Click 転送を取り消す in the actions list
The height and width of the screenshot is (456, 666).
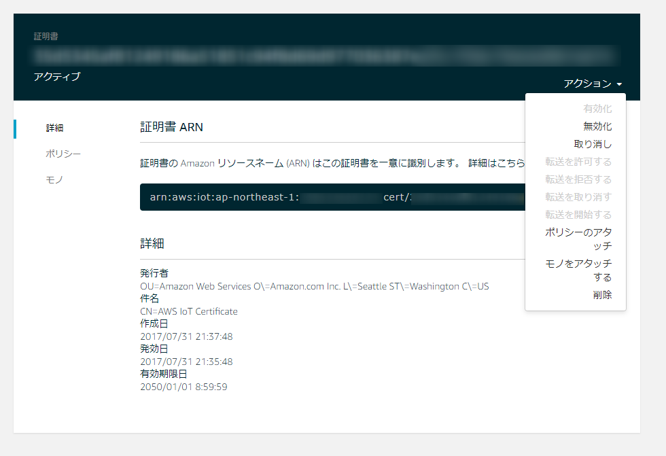click(x=578, y=197)
